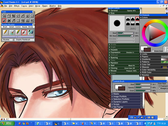This screenshot has height=126, width=168.
Task: Select the Brush tool highlighted in red
Action: [x=4, y=20]
